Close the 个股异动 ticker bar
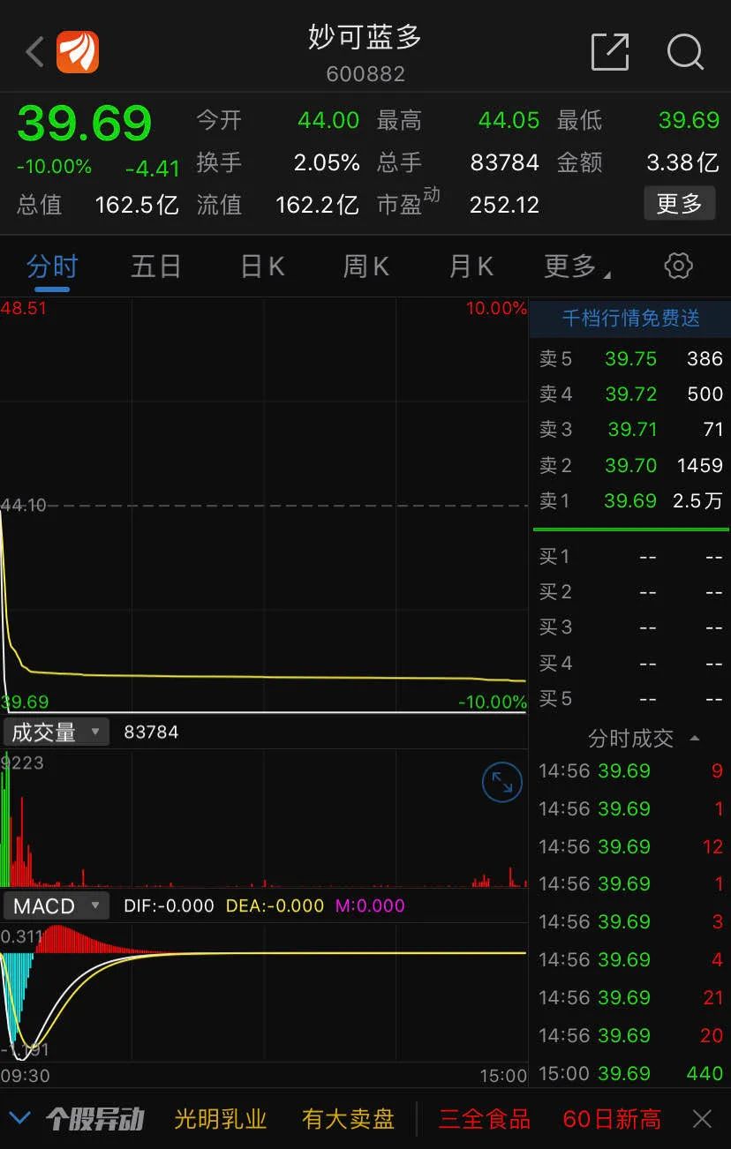The height and width of the screenshot is (1149, 731). pos(702,1119)
